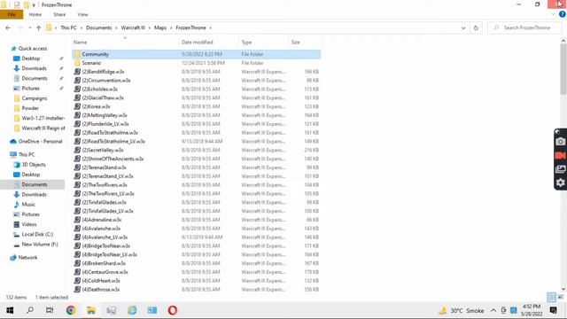Screen dimensions: 567x319
Task: Open weather widget 30°C Smoke
Action: 462,311
